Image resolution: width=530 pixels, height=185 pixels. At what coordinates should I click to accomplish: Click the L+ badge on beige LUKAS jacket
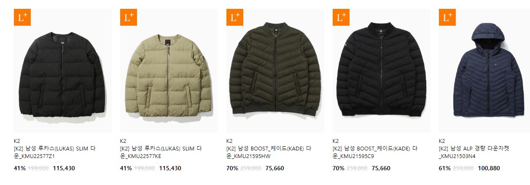[x=129, y=17]
